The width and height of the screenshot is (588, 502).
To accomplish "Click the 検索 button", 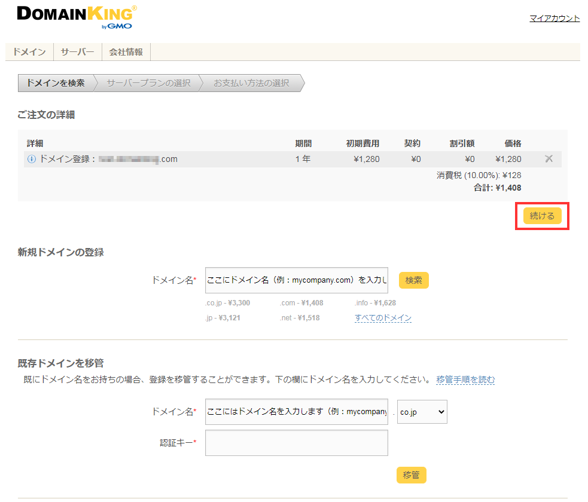I will coord(413,280).
